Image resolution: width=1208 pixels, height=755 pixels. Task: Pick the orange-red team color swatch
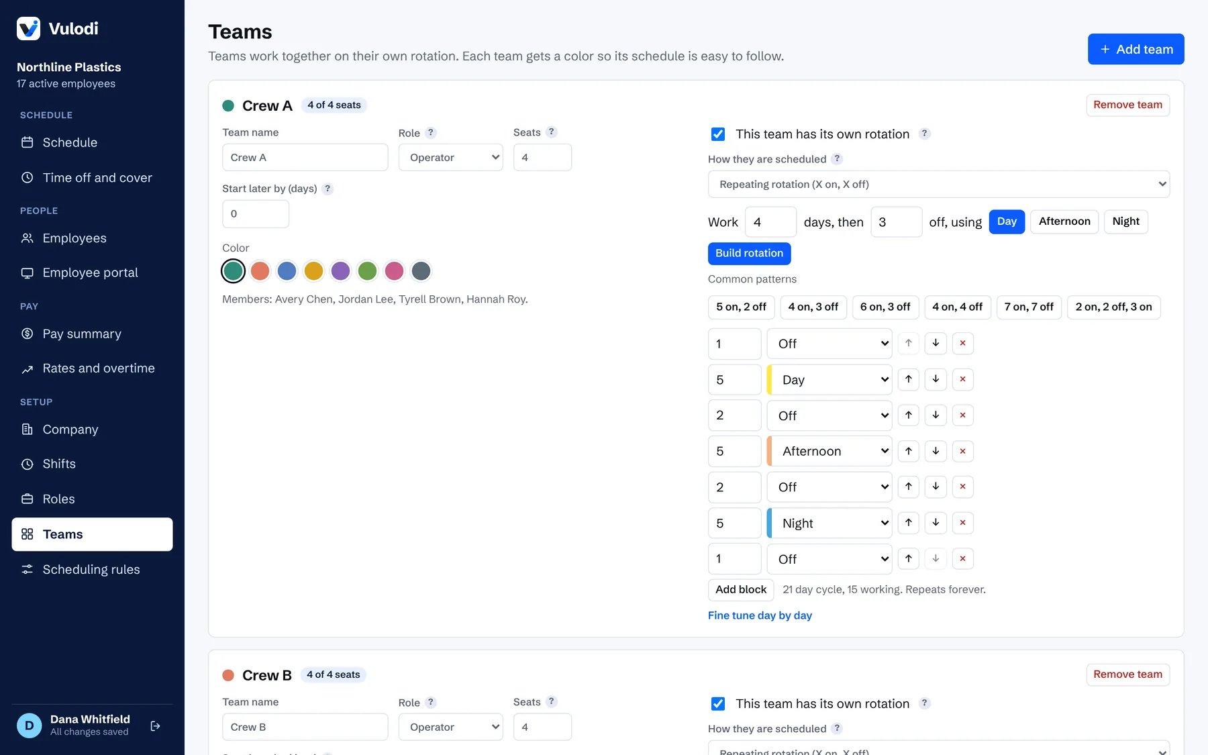click(x=260, y=271)
